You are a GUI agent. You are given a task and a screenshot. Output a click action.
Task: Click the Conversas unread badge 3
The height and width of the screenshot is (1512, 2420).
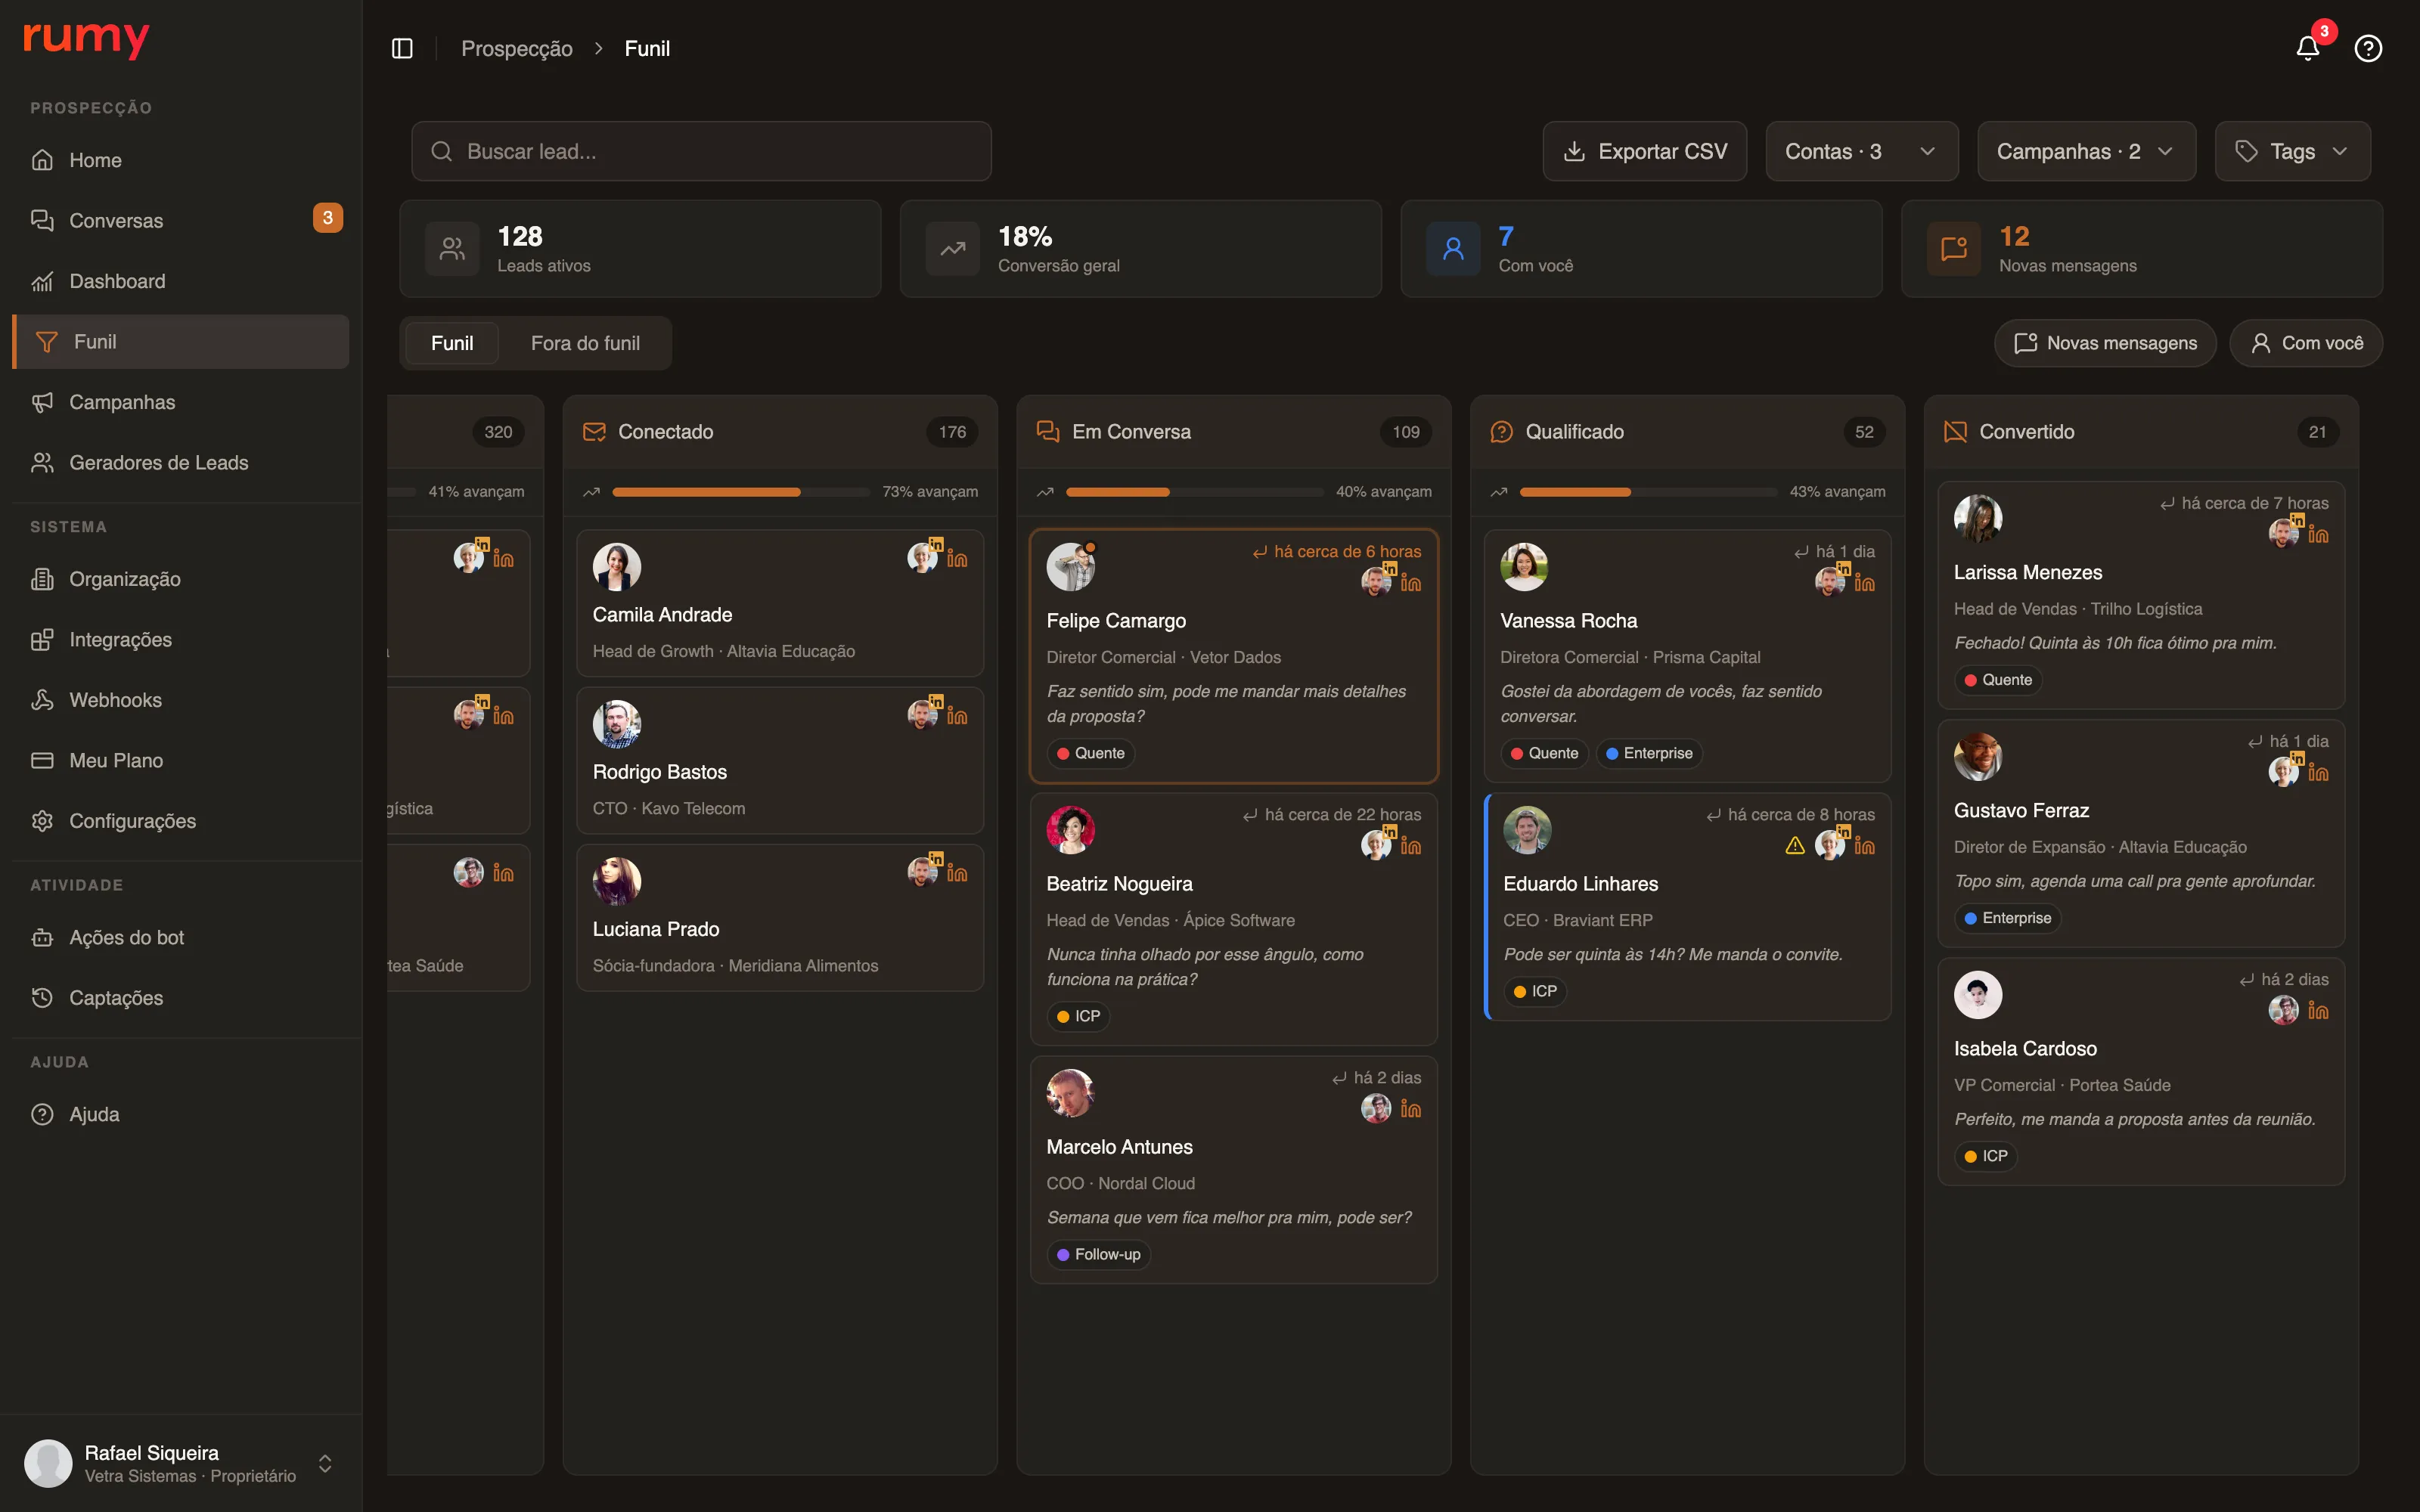(x=328, y=218)
